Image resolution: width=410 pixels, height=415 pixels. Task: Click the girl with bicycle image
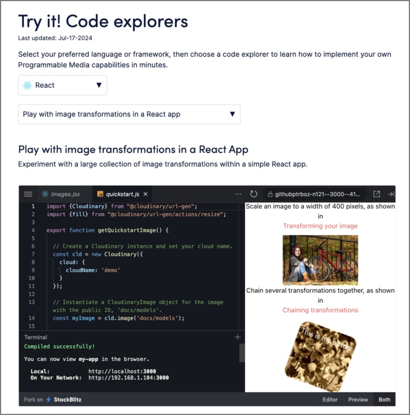(x=320, y=260)
